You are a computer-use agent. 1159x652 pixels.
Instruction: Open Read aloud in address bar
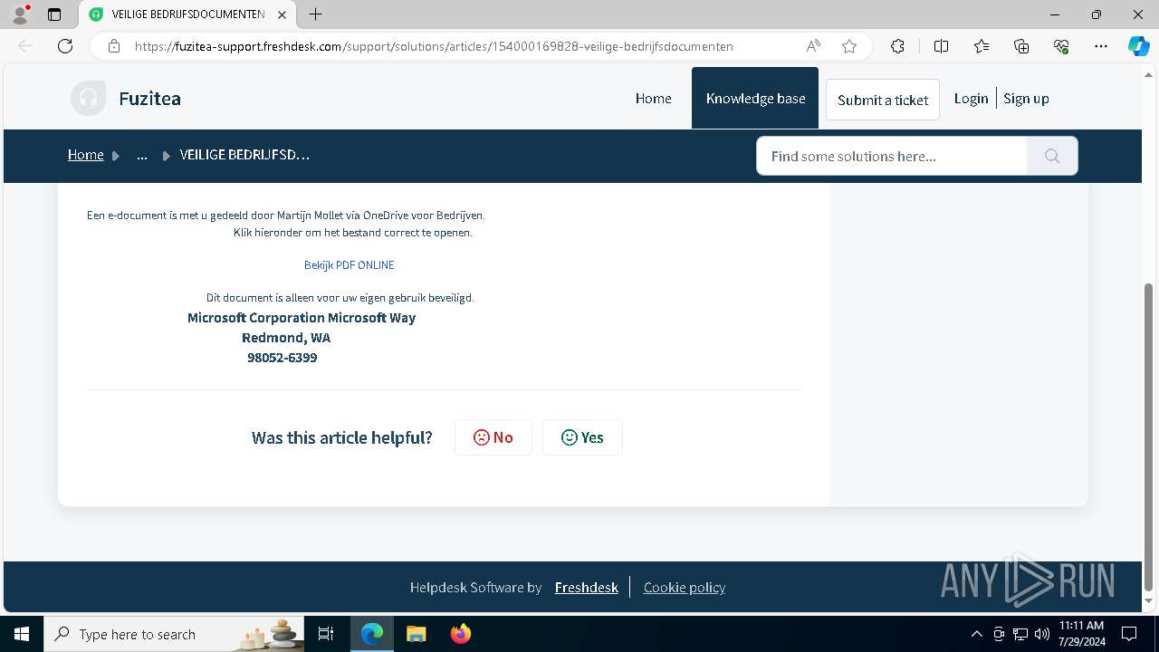coord(813,46)
